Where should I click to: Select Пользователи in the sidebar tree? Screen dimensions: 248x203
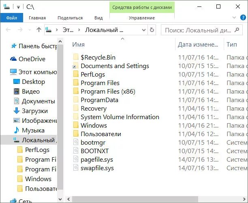point(37,188)
